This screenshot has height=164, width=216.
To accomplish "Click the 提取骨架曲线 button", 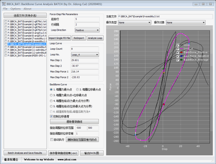I will 75,122.
